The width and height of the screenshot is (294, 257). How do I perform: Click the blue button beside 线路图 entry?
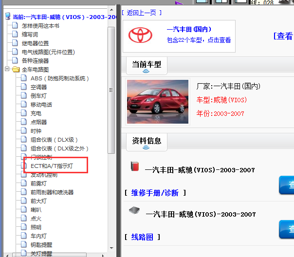[x=287, y=229]
